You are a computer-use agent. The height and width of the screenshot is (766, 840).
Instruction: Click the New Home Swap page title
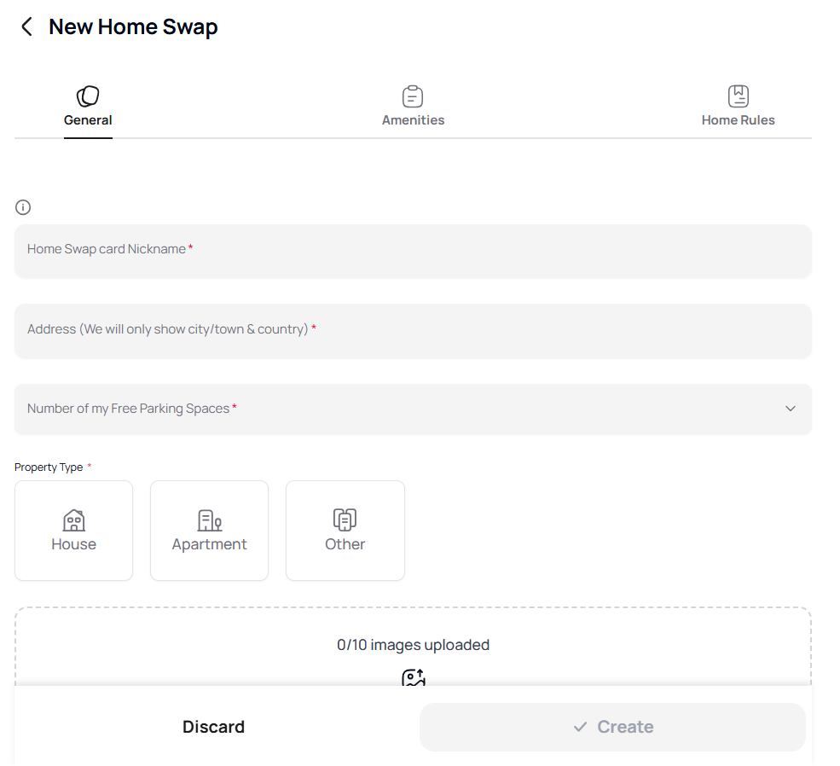133,27
